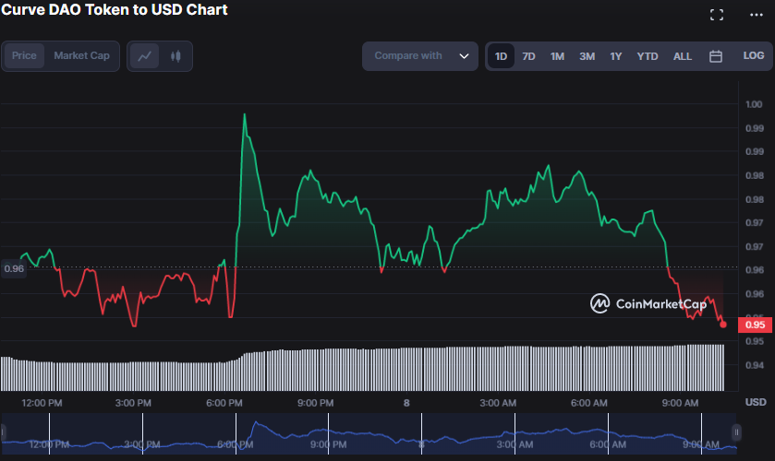
Task: Select the 1M time range
Action: point(558,56)
